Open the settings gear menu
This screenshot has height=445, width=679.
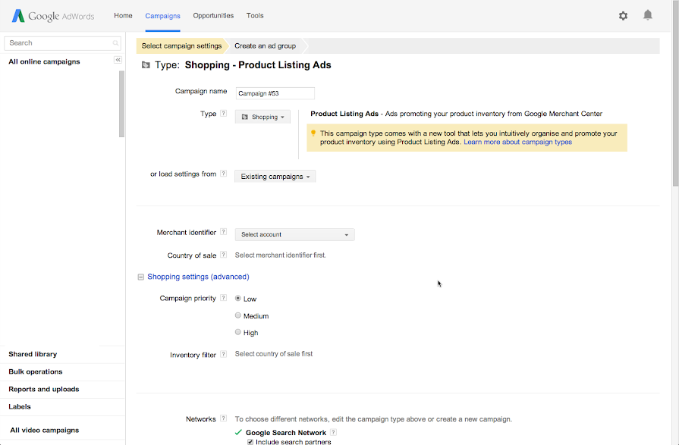(623, 16)
